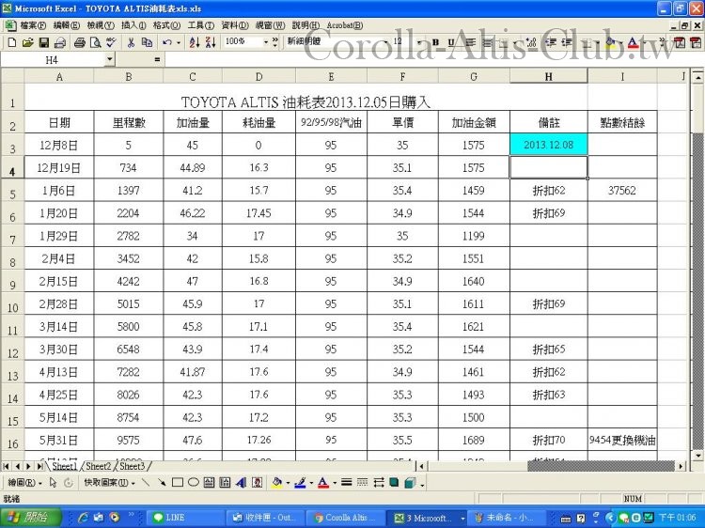This screenshot has height=528, width=705.
Task: Expand the 繪圖 Draw menu
Action: [24, 483]
